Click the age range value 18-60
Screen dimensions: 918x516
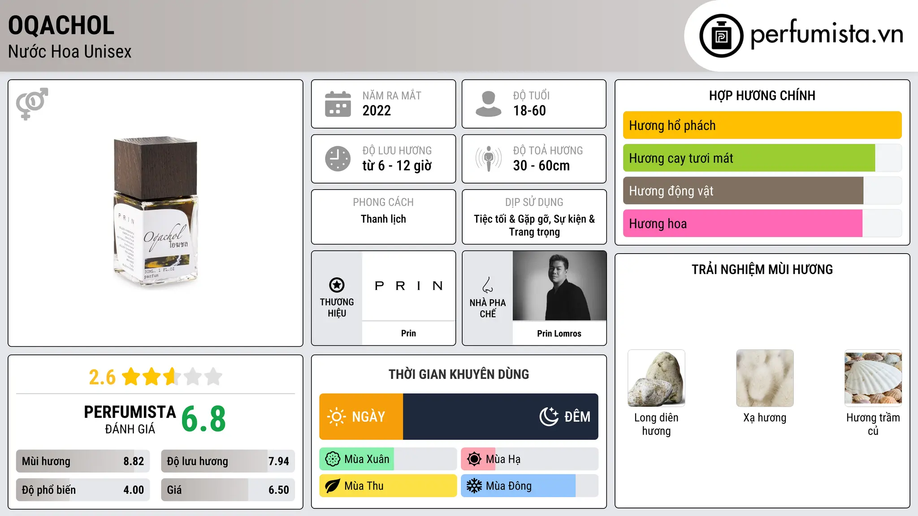click(529, 111)
